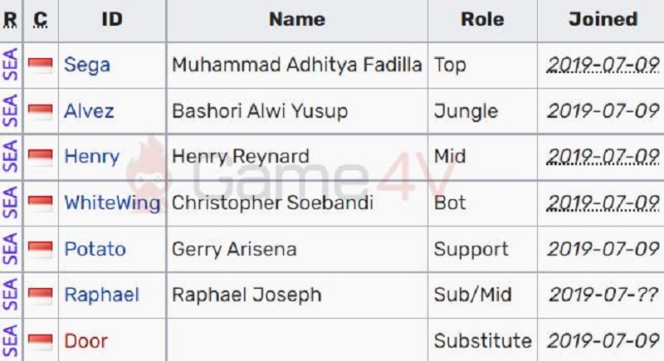This screenshot has width=664, height=361.
Task: Click the Joined column header
Action: pyautogui.click(x=603, y=19)
